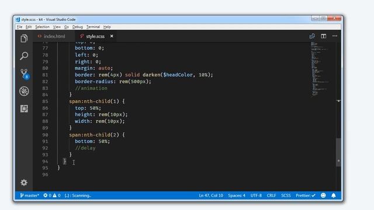Image resolution: width=374 pixels, height=210 pixels.
Task: Click the smiley feedback icon
Action: click(x=323, y=195)
